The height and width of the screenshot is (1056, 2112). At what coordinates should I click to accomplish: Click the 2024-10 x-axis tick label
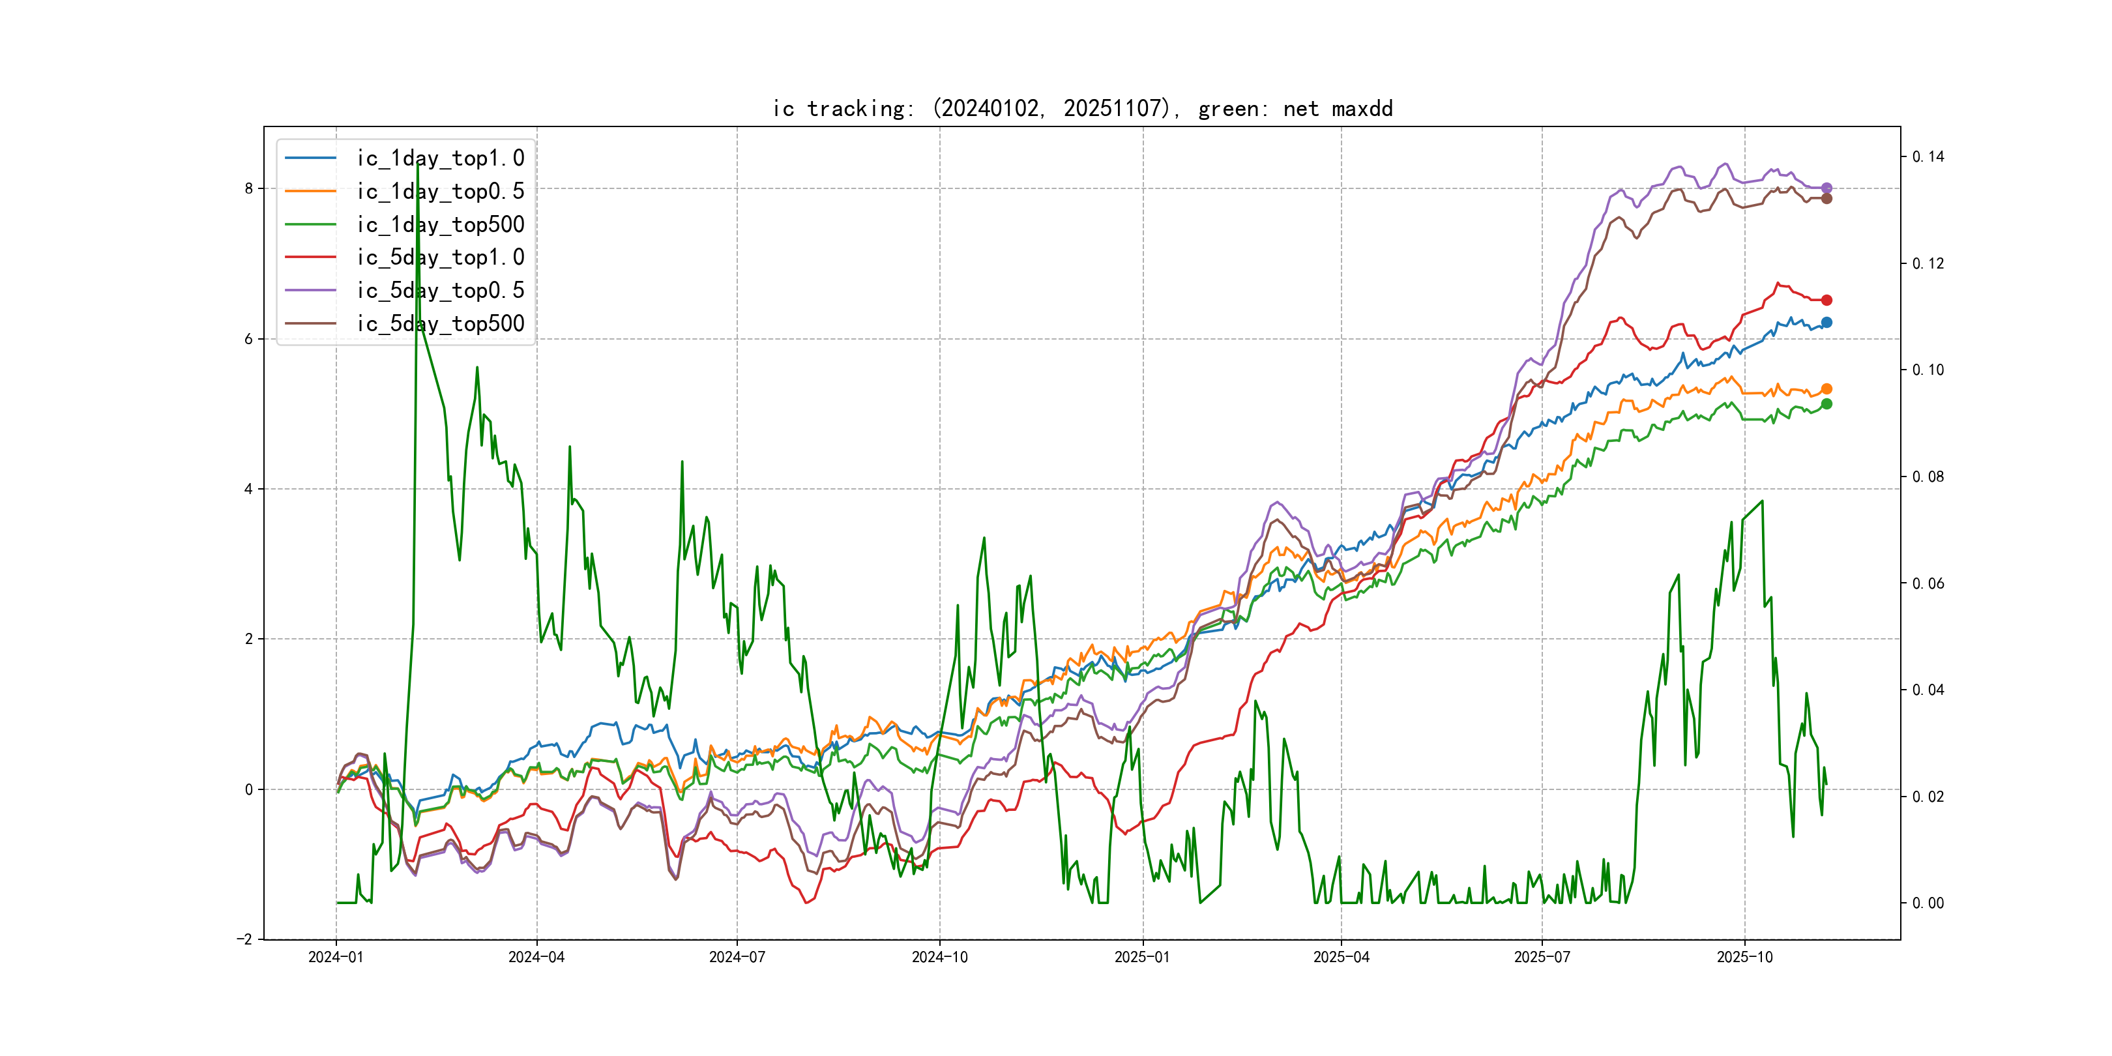[939, 957]
